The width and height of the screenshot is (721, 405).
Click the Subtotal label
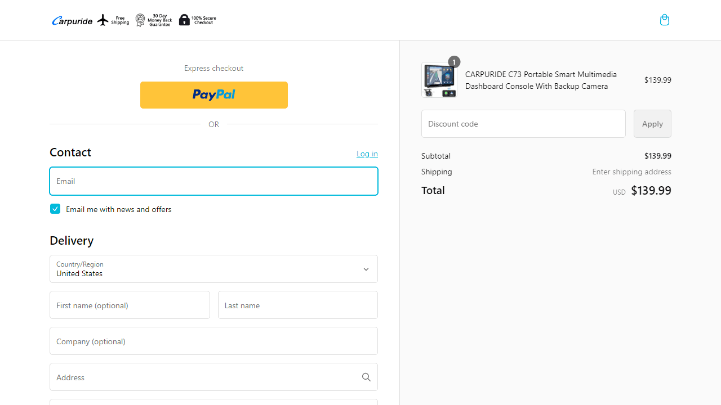pyautogui.click(x=436, y=156)
